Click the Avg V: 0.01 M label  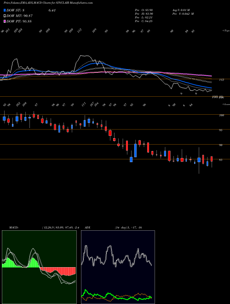pyautogui.click(x=182, y=10)
